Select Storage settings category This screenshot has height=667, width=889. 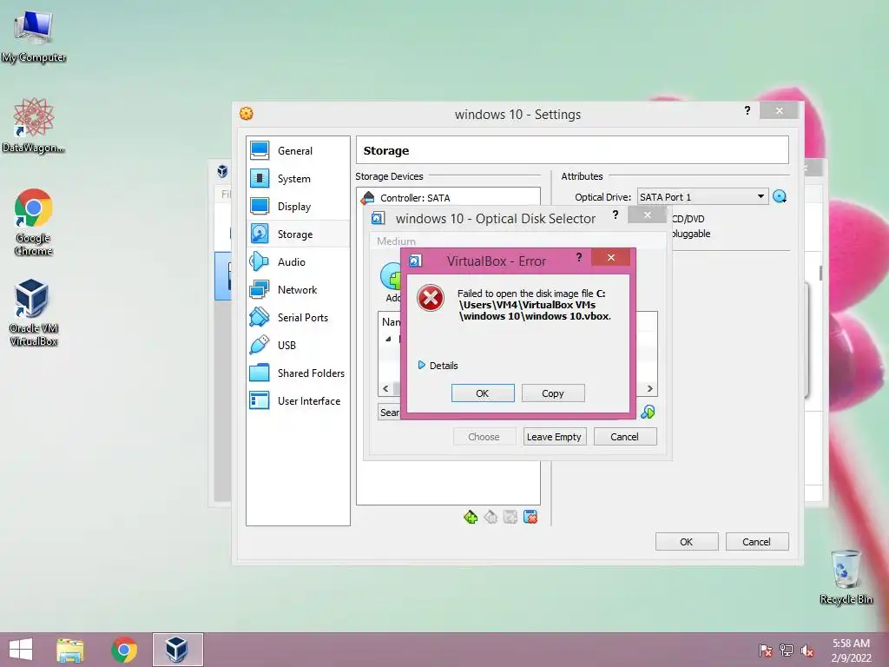point(298,234)
